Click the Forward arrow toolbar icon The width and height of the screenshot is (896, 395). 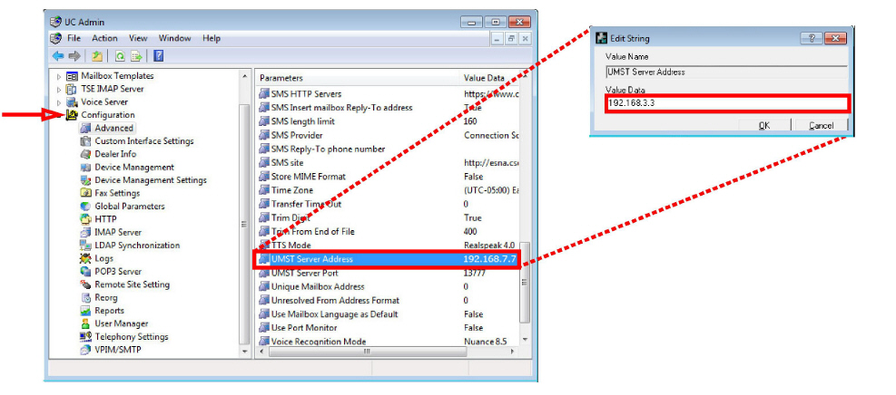point(74,56)
